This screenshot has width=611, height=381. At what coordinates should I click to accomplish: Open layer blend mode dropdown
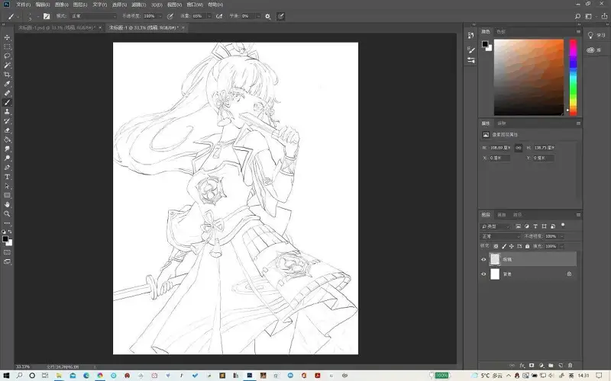pyautogui.click(x=500, y=236)
